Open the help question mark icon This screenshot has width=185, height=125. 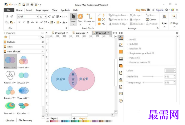[x=121, y=101]
